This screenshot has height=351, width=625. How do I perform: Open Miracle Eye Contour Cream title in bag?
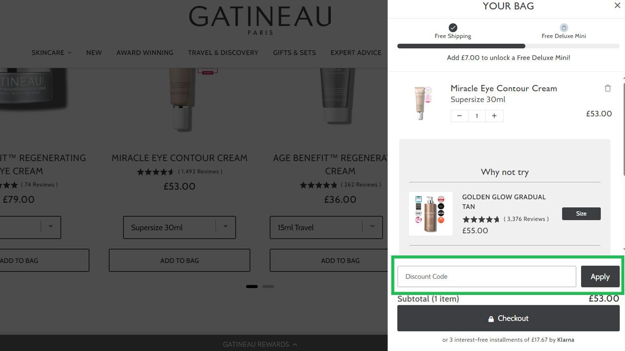click(x=503, y=88)
